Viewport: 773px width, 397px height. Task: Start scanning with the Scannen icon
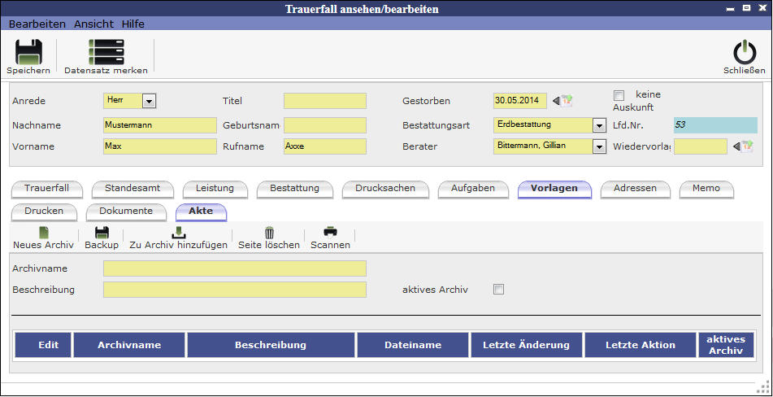click(x=330, y=233)
